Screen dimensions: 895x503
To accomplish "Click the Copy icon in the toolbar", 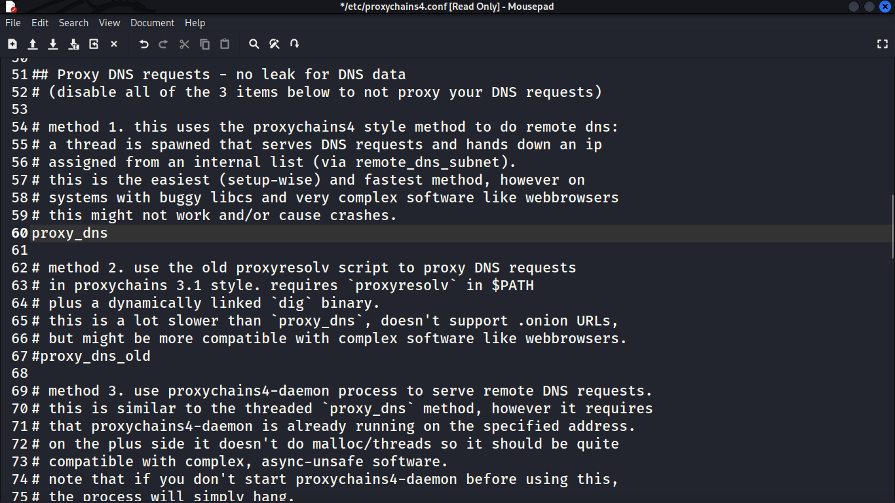I will (204, 44).
